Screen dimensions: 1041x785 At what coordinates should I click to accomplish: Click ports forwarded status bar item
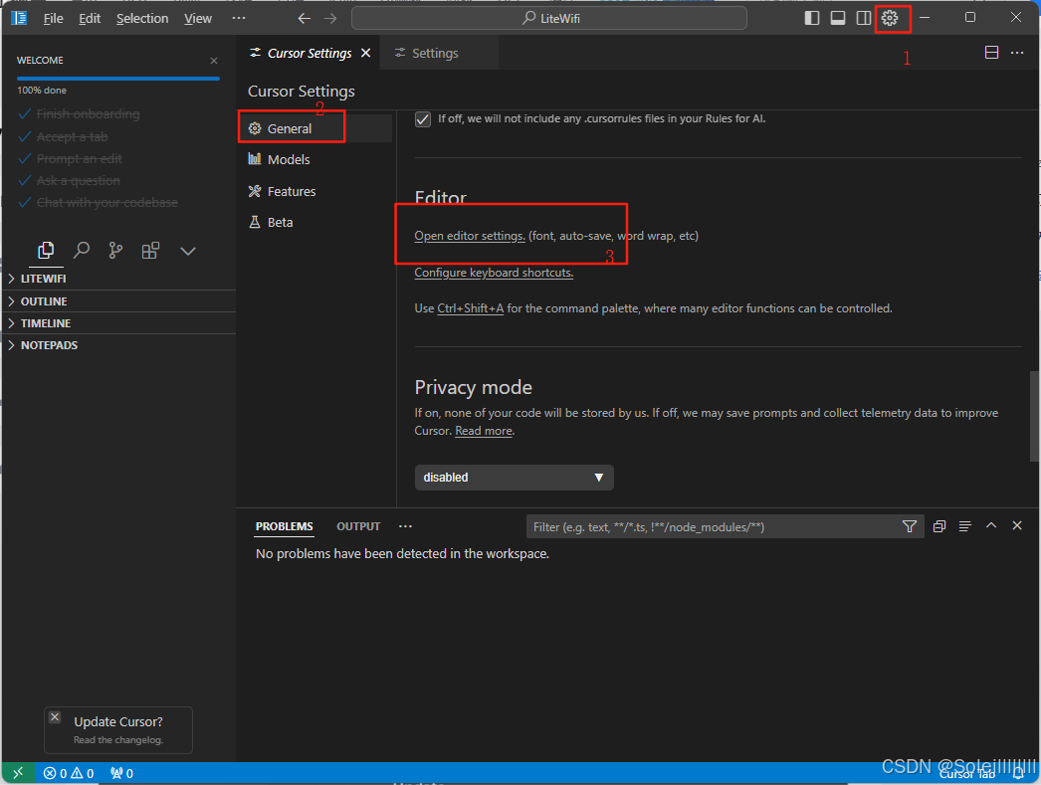pos(122,773)
